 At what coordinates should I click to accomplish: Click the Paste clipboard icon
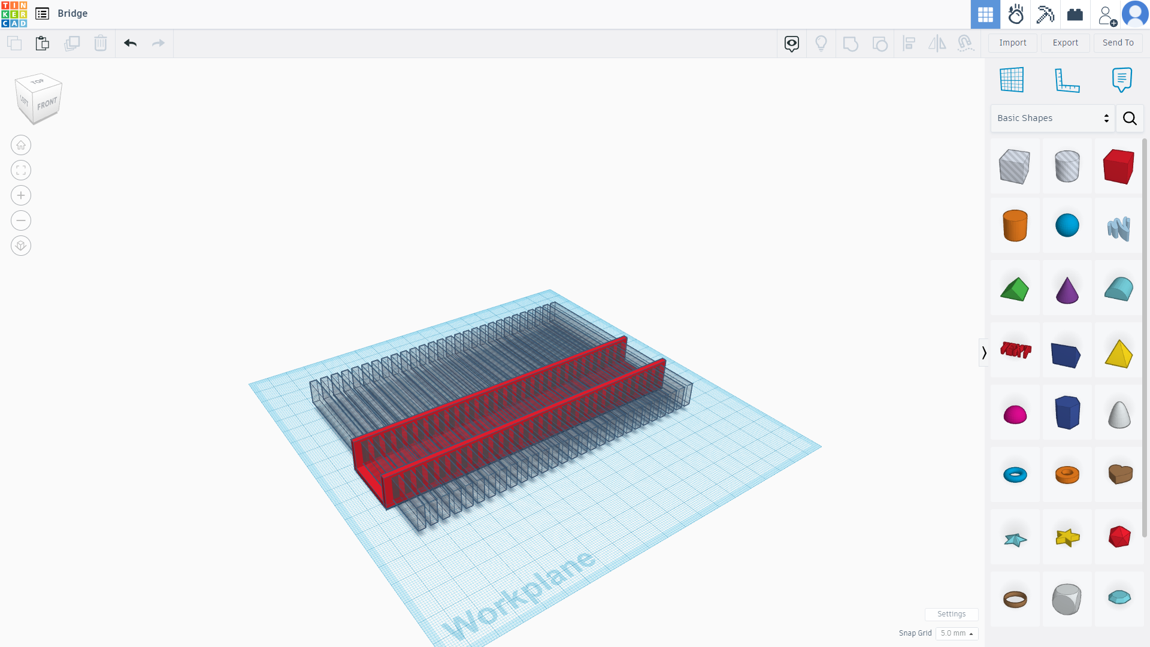point(42,43)
